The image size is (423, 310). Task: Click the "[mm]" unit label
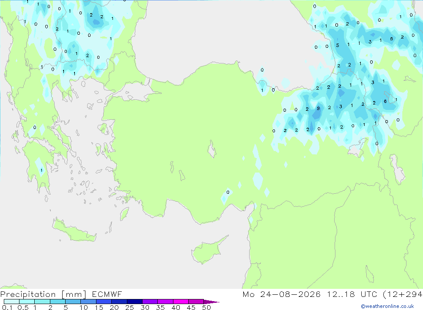point(74,294)
